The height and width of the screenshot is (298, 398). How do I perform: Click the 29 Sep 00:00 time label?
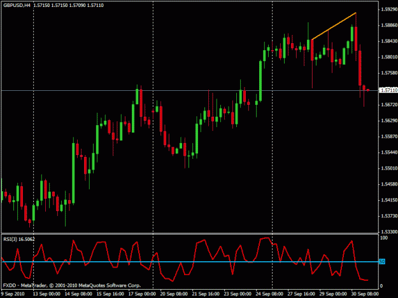point(333,294)
